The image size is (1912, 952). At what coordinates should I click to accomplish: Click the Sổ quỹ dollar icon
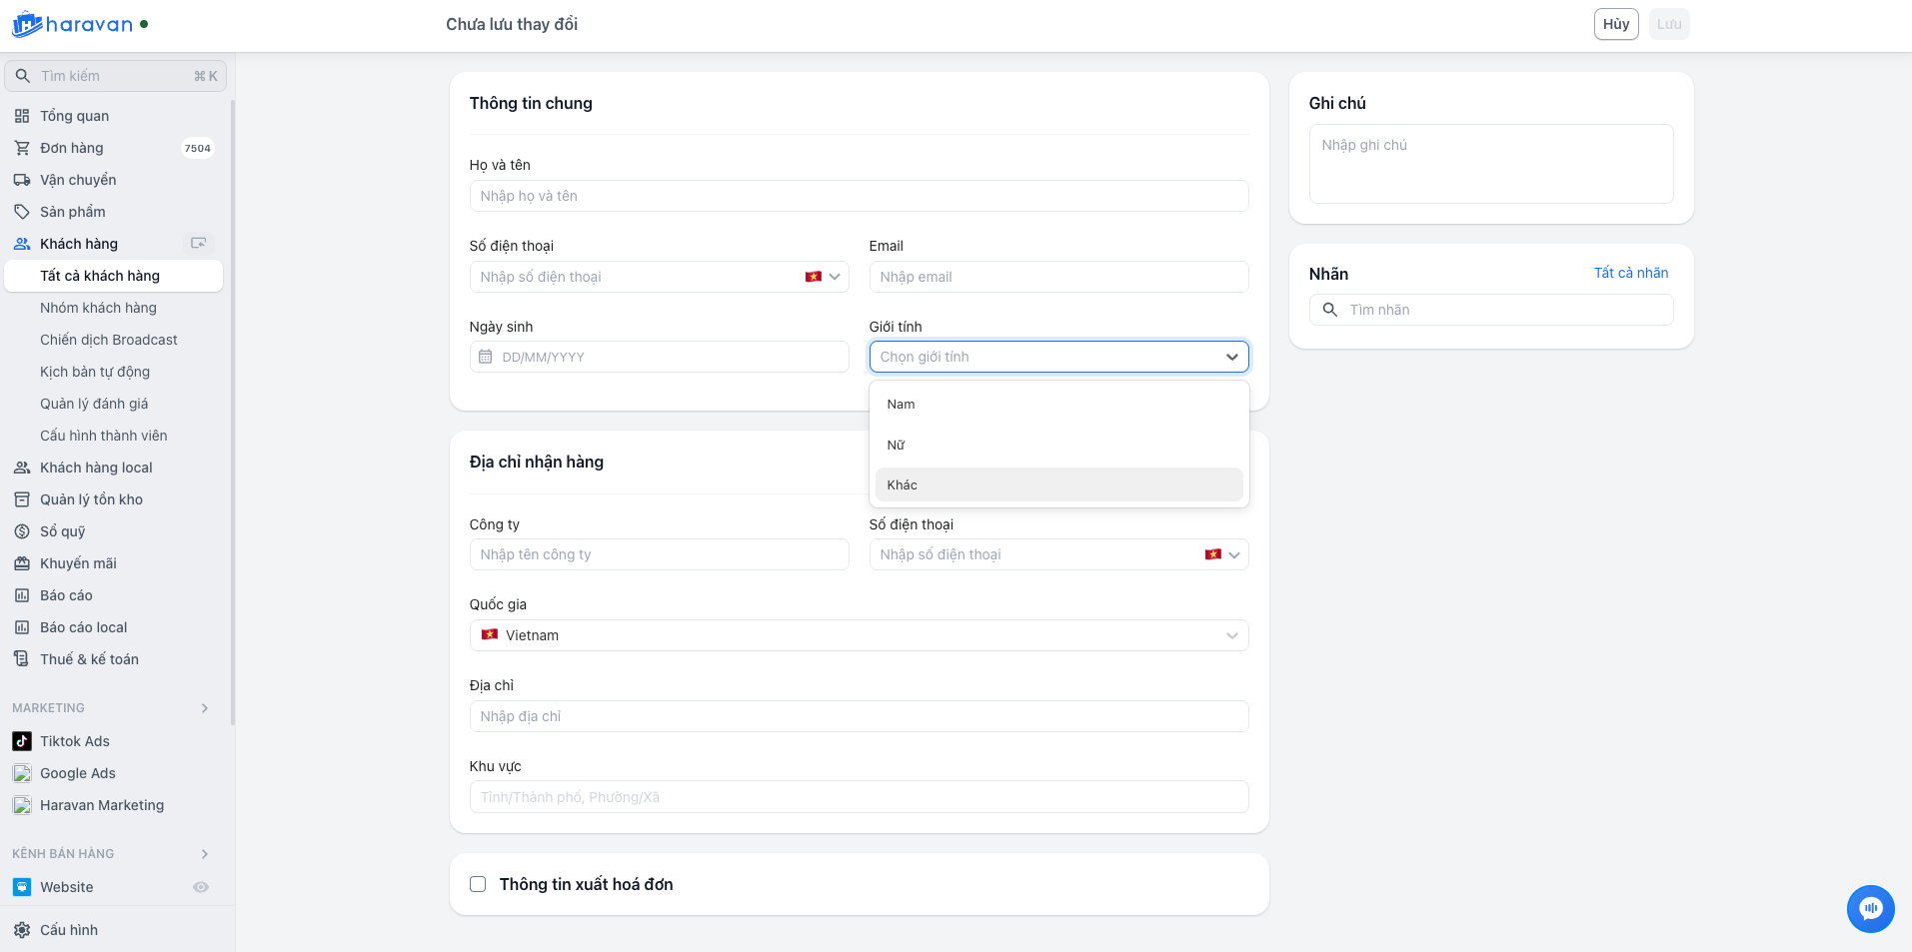tap(22, 531)
